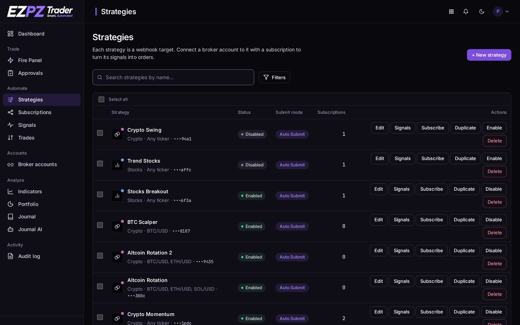Click the Journal AI robot icon
Image resolution: width=520 pixels, height=325 pixels.
pyautogui.click(x=10, y=229)
